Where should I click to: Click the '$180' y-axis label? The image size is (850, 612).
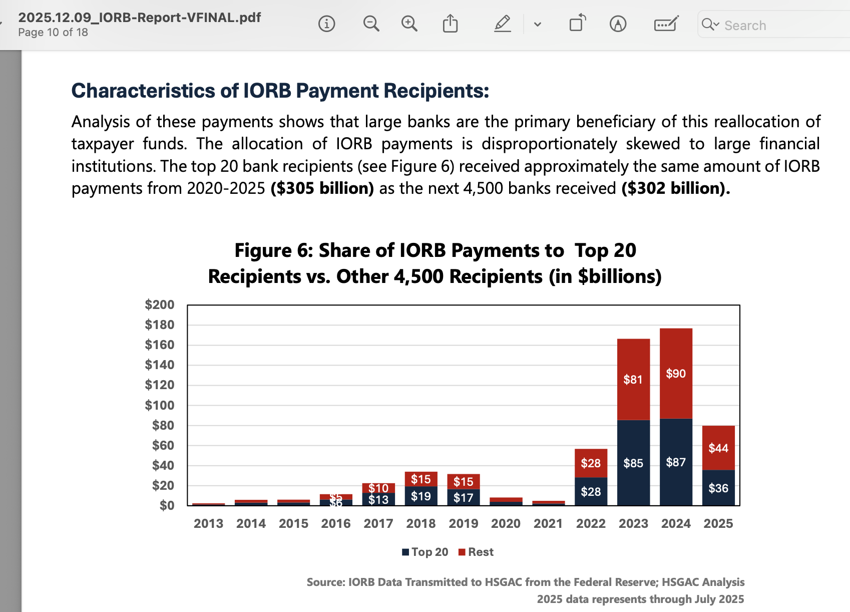(x=160, y=325)
